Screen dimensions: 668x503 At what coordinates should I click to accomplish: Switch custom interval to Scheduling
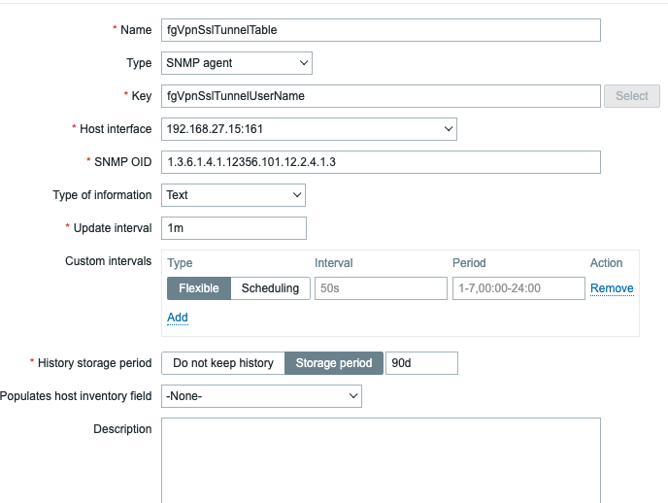click(270, 288)
